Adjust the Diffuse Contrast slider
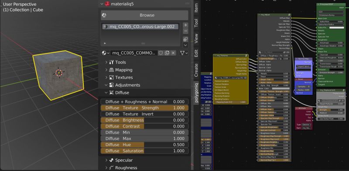The width and height of the screenshot is (349, 171). click(x=144, y=126)
